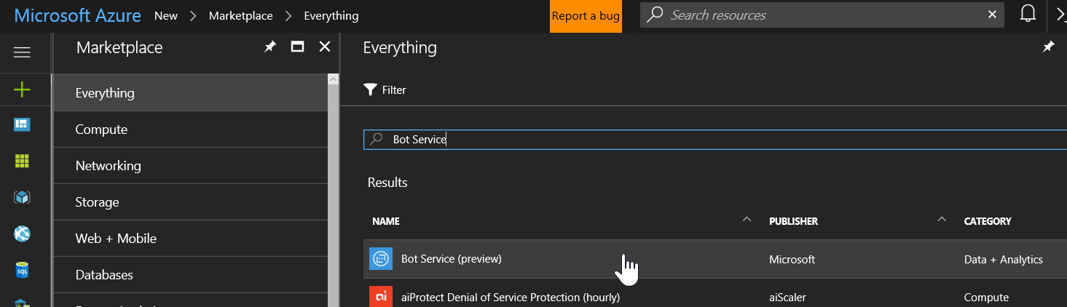Open the Dashboard icon in the sidebar

pos(22,125)
